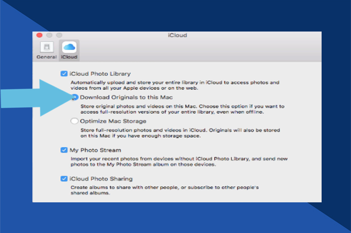Toggle the iCloud Photo Sharing checkbox
The width and height of the screenshot is (351, 233).
[64, 179]
